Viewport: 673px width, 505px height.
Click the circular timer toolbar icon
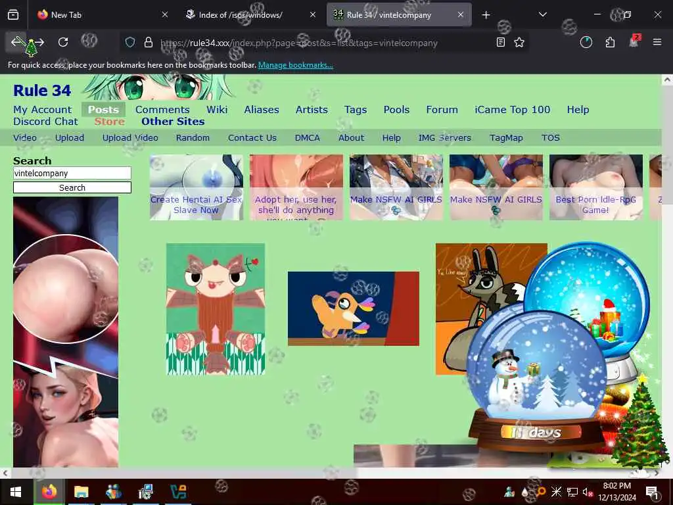coord(586,42)
